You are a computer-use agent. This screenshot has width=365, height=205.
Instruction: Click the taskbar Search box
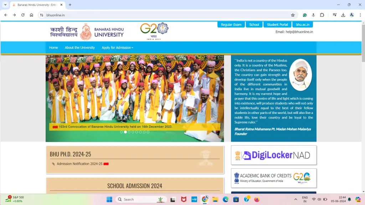(142, 199)
